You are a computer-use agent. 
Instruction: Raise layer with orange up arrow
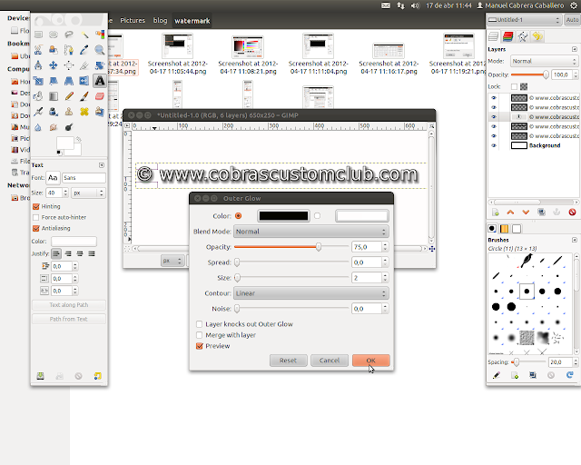point(510,213)
